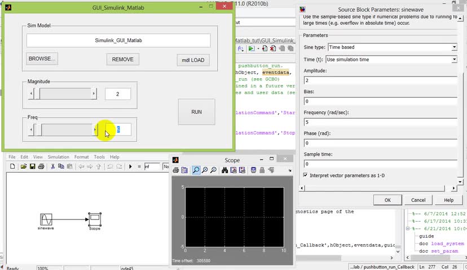Screen dimensions: 467x270
Task: Open the Simulation menu
Action: (x=59, y=157)
